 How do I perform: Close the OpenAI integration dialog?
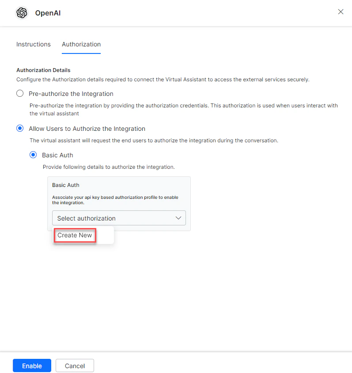point(341,12)
